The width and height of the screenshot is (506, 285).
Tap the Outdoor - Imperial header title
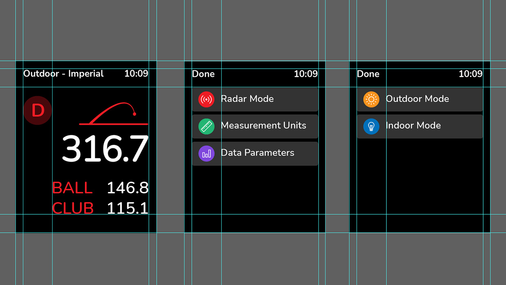(64, 74)
